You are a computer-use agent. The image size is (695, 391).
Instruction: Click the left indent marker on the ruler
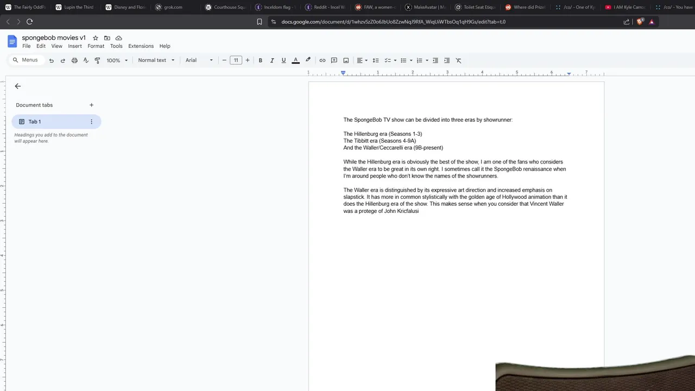[343, 73]
